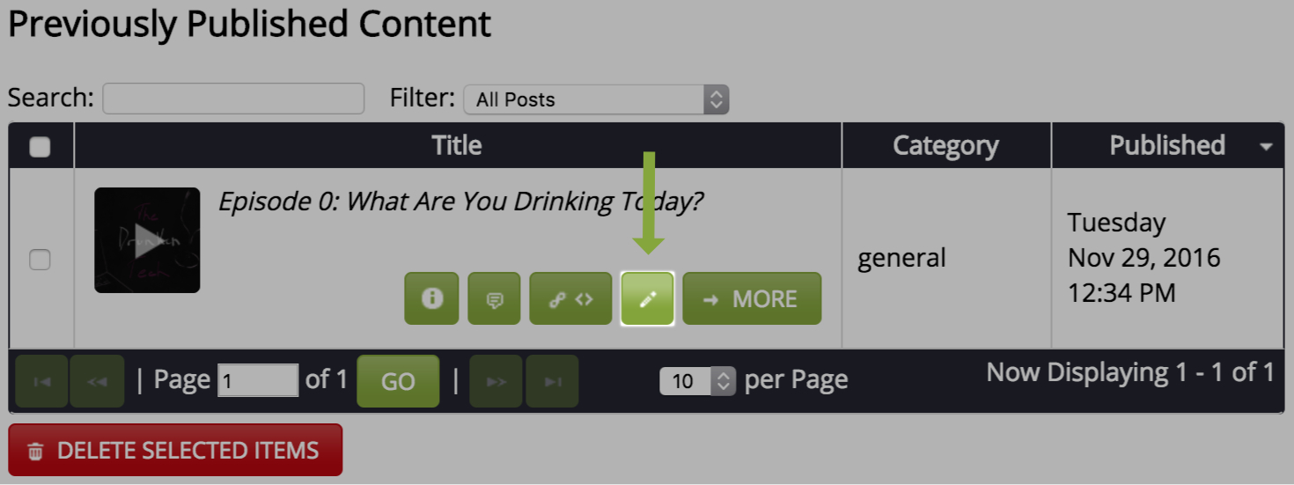Image resolution: width=1294 pixels, height=485 pixels.
Task: Open the comments icon button for Episode 0
Action: coord(495,298)
